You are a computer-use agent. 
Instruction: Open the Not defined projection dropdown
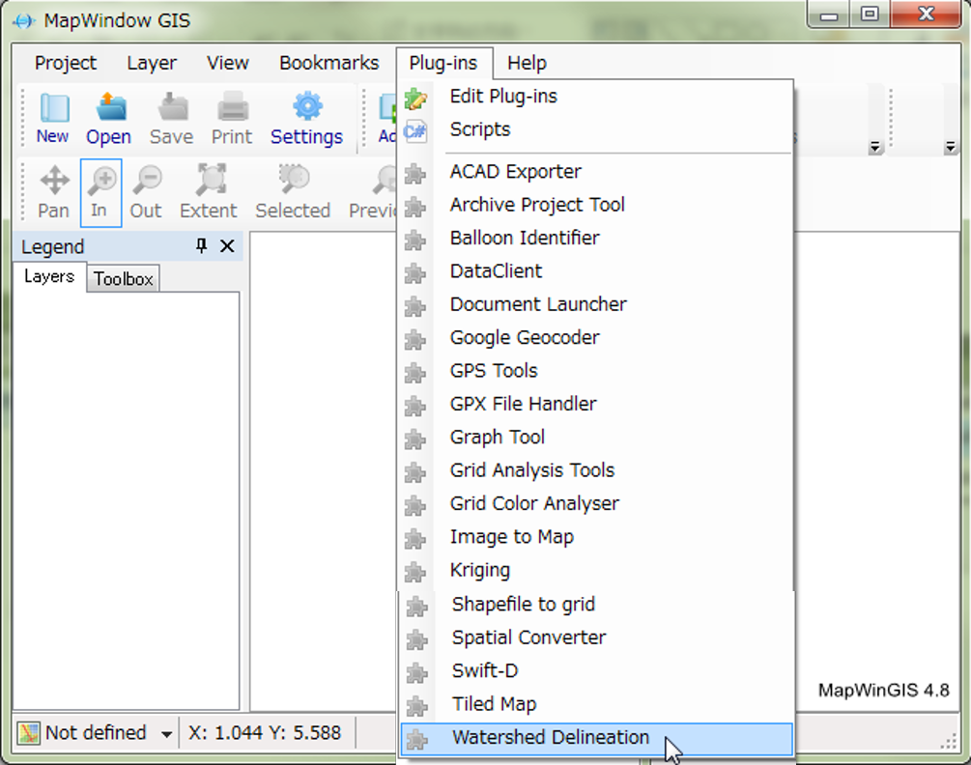166,735
